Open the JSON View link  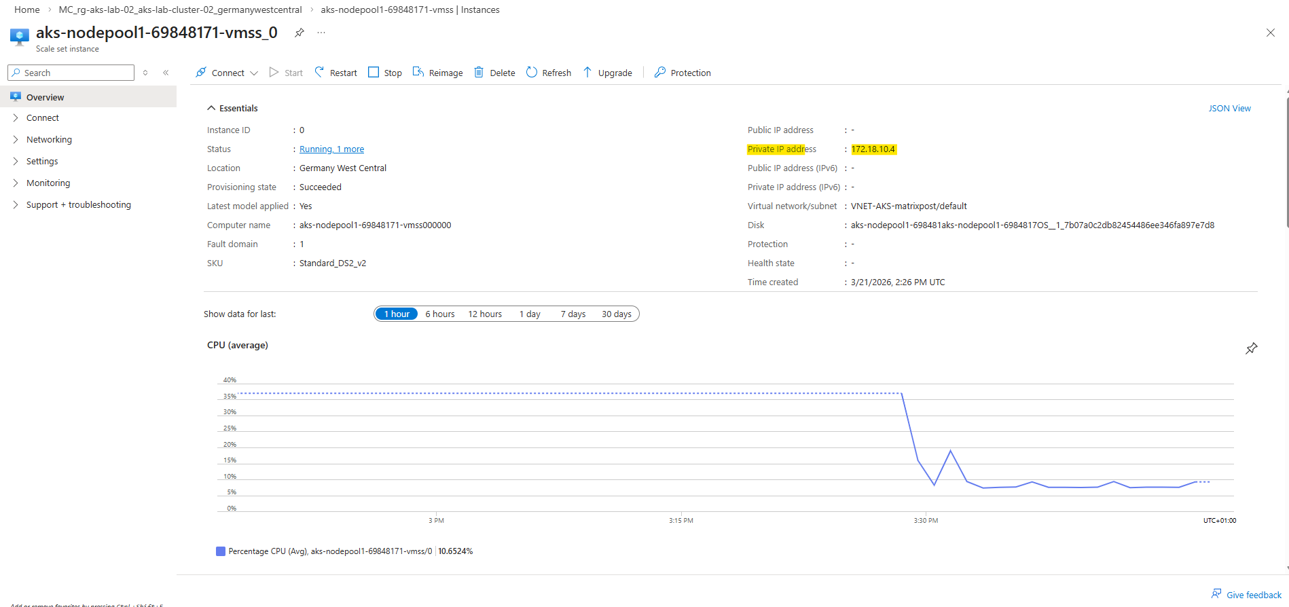pyautogui.click(x=1229, y=108)
